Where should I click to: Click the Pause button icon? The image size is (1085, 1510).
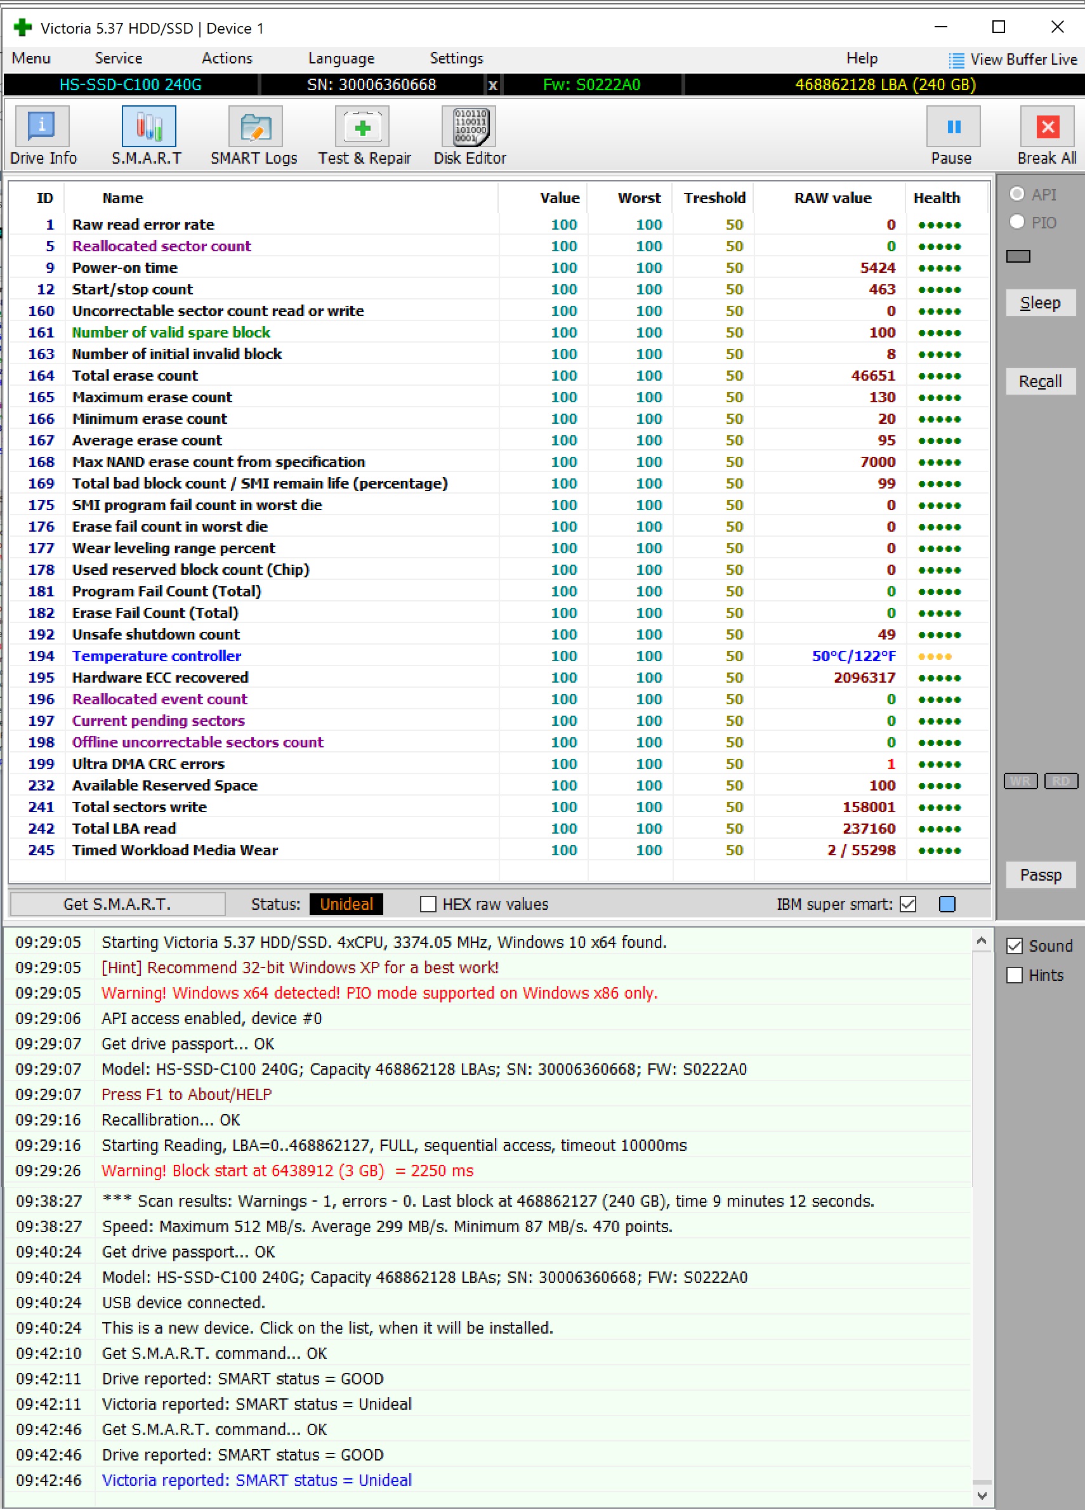(953, 126)
